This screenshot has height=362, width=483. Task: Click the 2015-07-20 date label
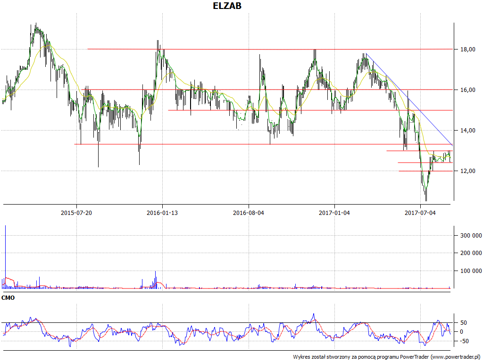pos(76,213)
